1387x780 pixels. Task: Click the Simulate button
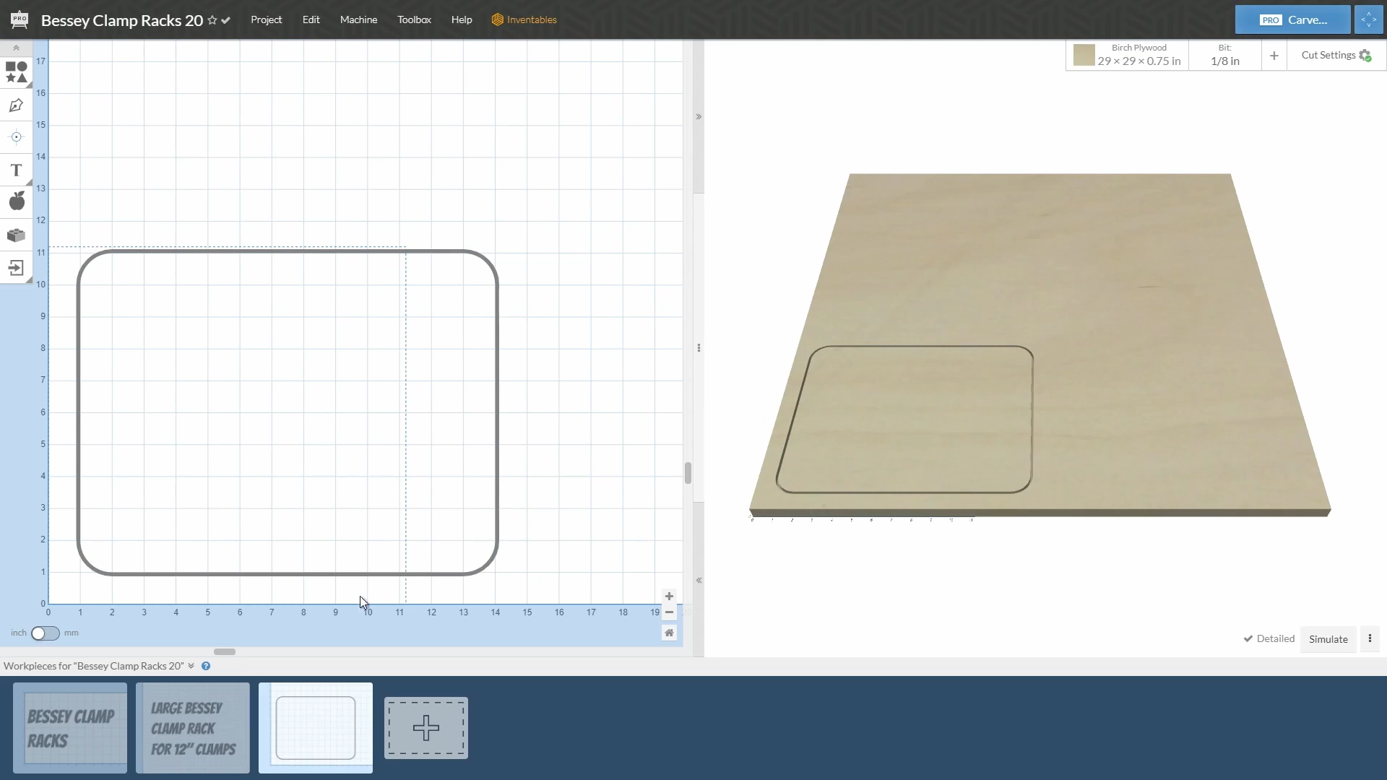pos(1328,639)
